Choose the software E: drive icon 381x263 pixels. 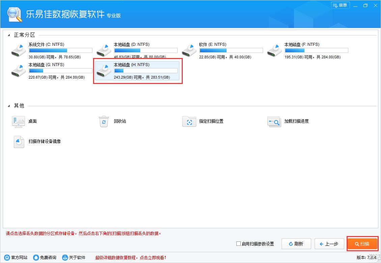(x=189, y=50)
